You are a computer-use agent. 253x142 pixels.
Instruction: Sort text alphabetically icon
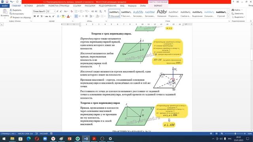point(101,11)
